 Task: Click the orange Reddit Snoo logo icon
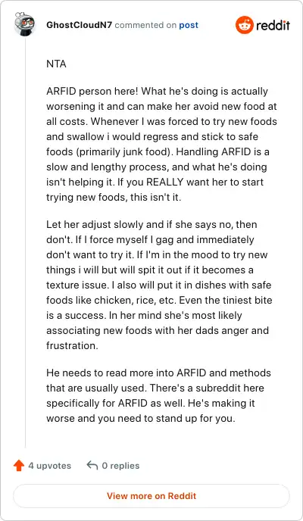tap(245, 25)
